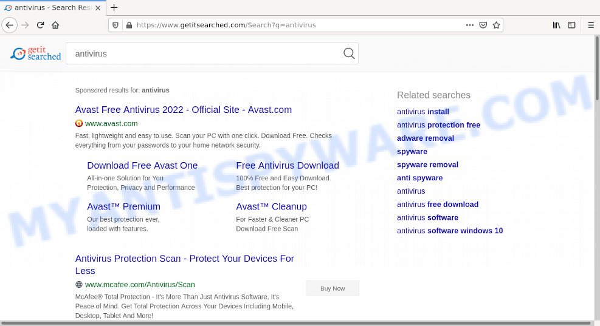Click the getitsearched logo

click(36, 53)
